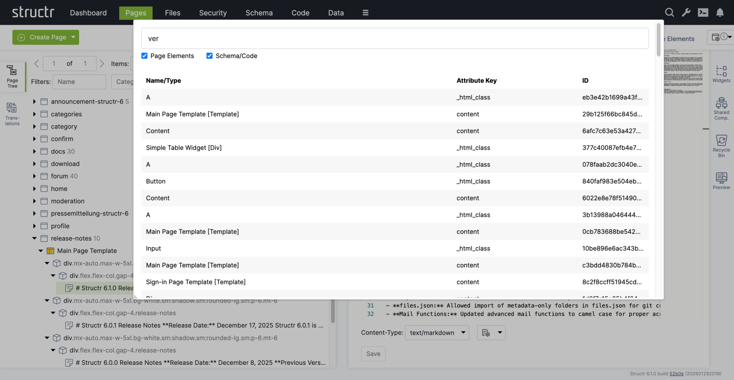Open the Security tab

(213, 13)
